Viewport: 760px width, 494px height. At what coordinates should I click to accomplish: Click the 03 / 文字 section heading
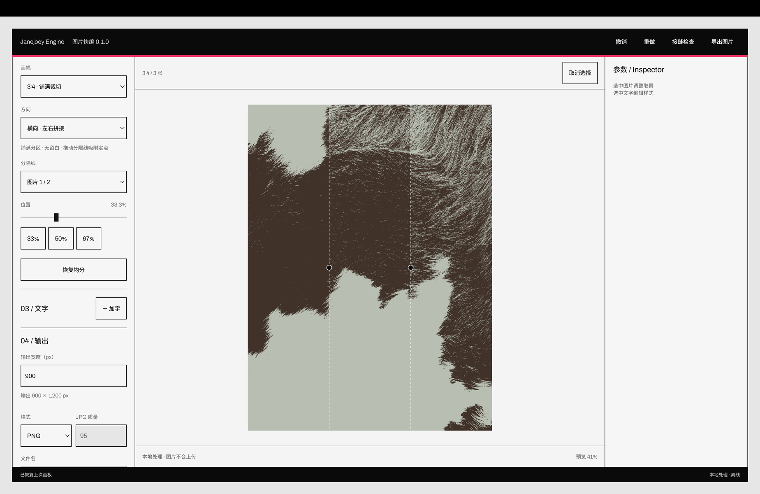[x=35, y=308]
